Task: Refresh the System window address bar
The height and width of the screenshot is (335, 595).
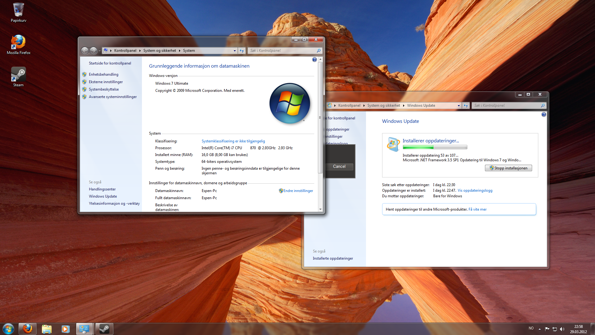Action: (242, 51)
